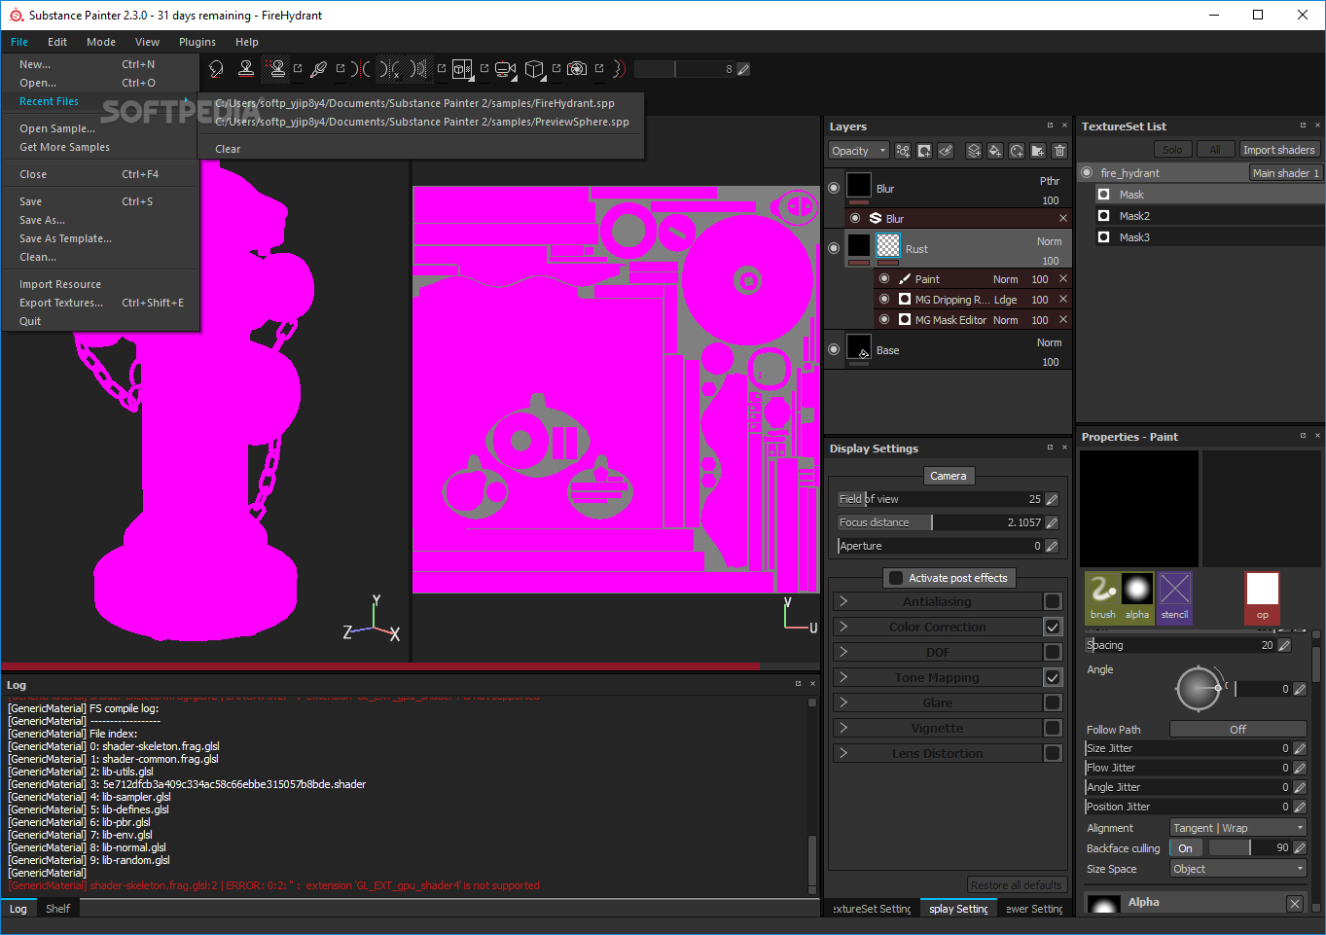Toggle visibility of MG Dripping Rust effect
The image size is (1326, 935).
(x=884, y=299)
